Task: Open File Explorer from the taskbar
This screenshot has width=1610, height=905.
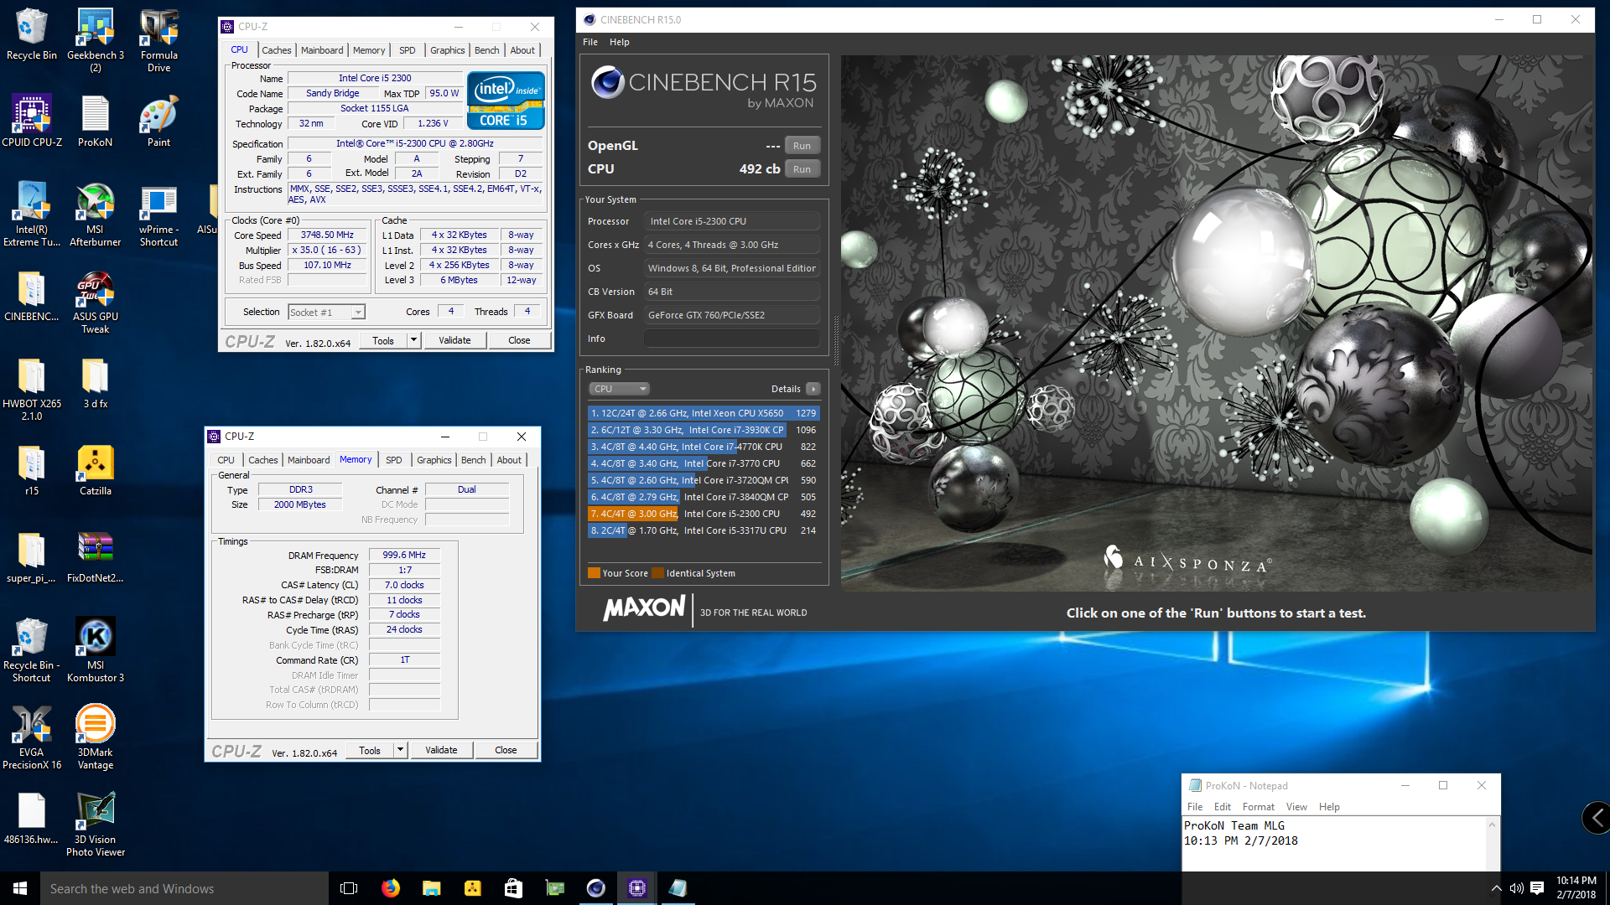Action: [431, 888]
